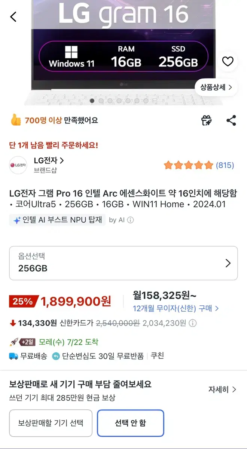Open the 옵션선택 256GB selector
This screenshot has width=247, height=449.
tap(124, 263)
